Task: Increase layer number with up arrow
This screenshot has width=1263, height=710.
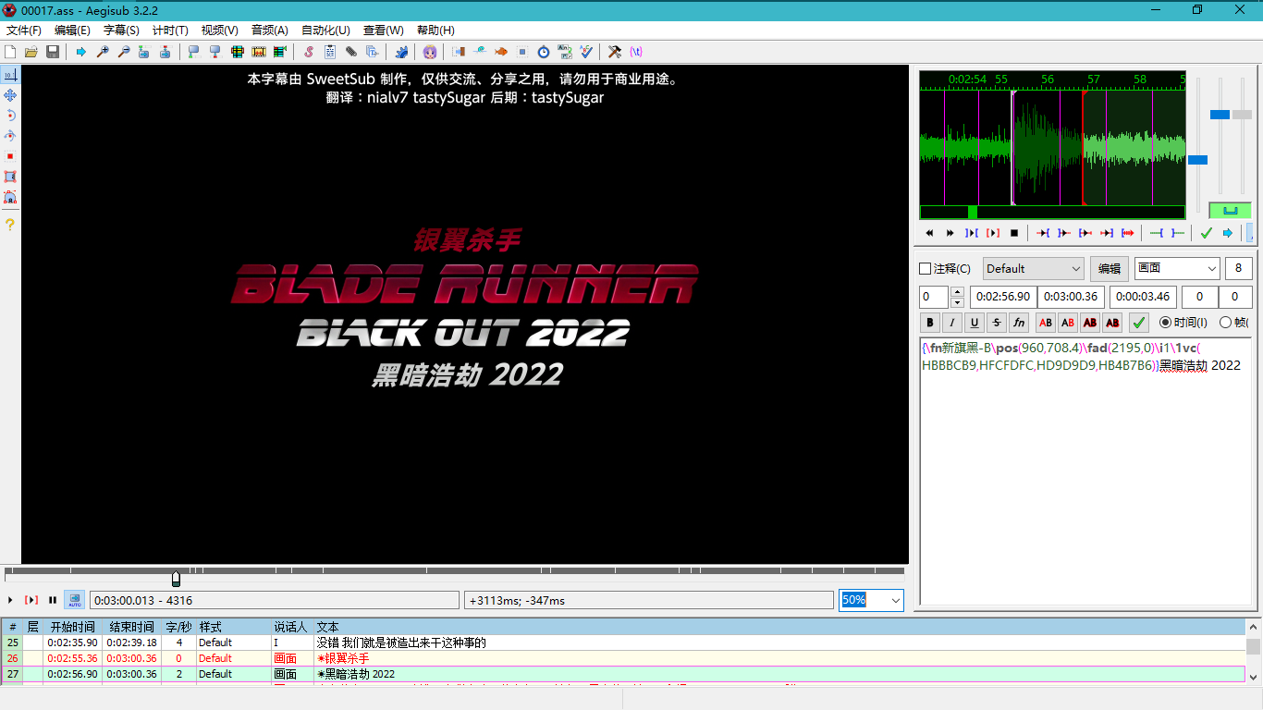Action: pyautogui.click(x=957, y=292)
